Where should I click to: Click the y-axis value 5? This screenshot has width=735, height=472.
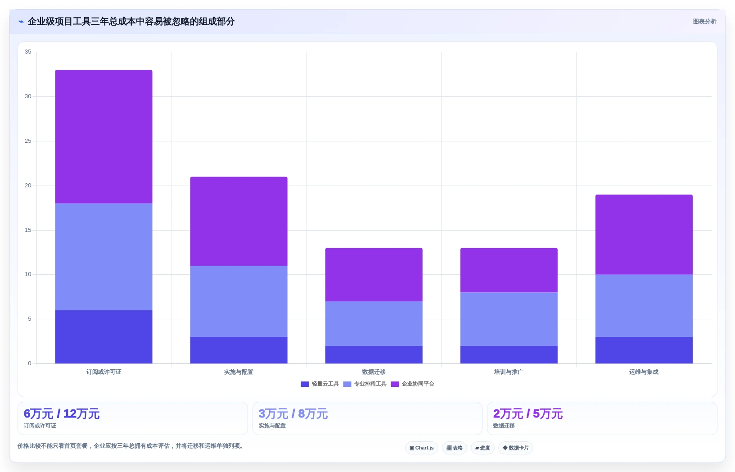click(x=30, y=319)
